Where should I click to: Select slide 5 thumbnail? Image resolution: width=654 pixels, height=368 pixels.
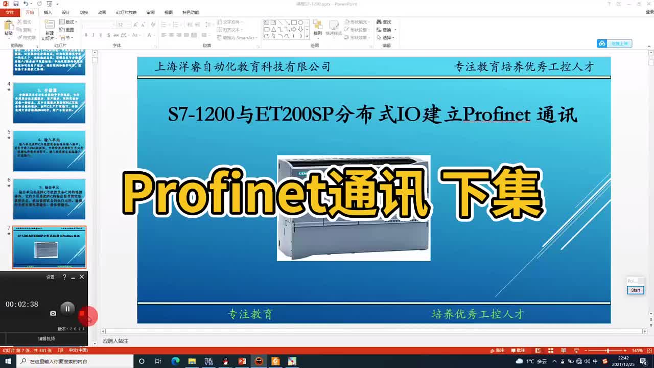click(49, 151)
